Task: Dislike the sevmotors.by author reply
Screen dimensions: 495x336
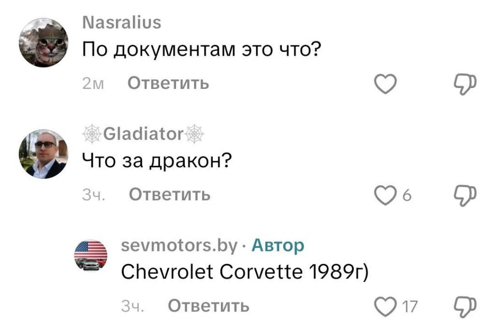Action: [465, 306]
